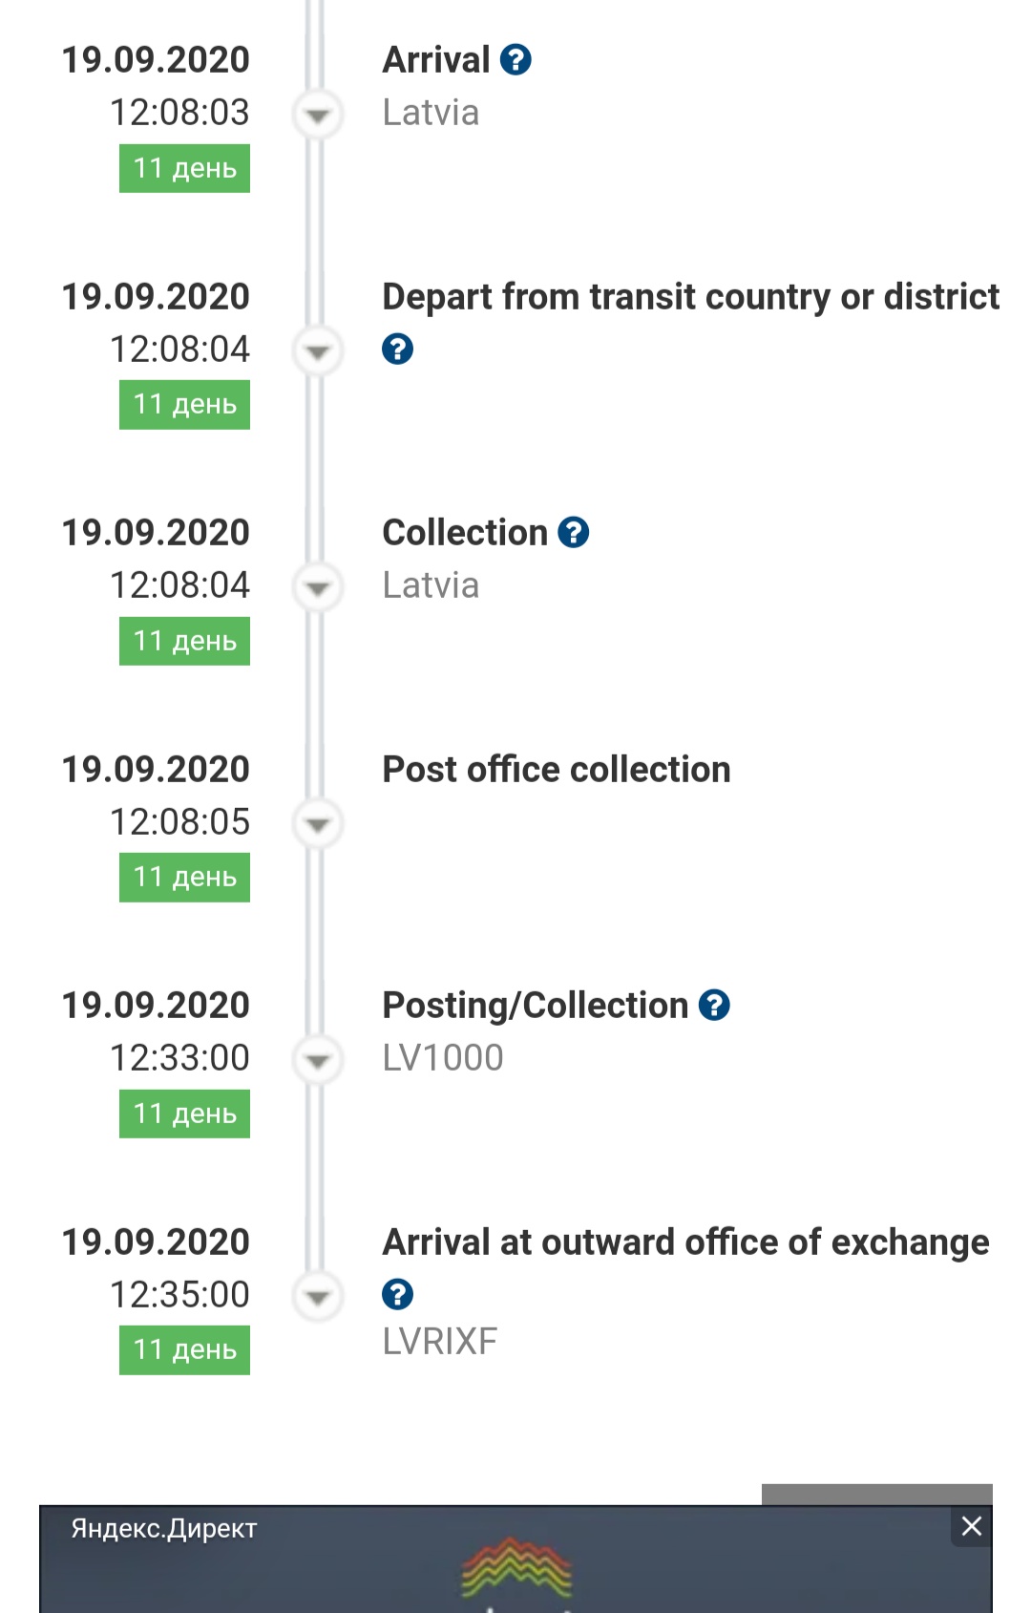The image size is (1031, 1613).
Task: Click question mark beside Collection
Action: pos(573,533)
